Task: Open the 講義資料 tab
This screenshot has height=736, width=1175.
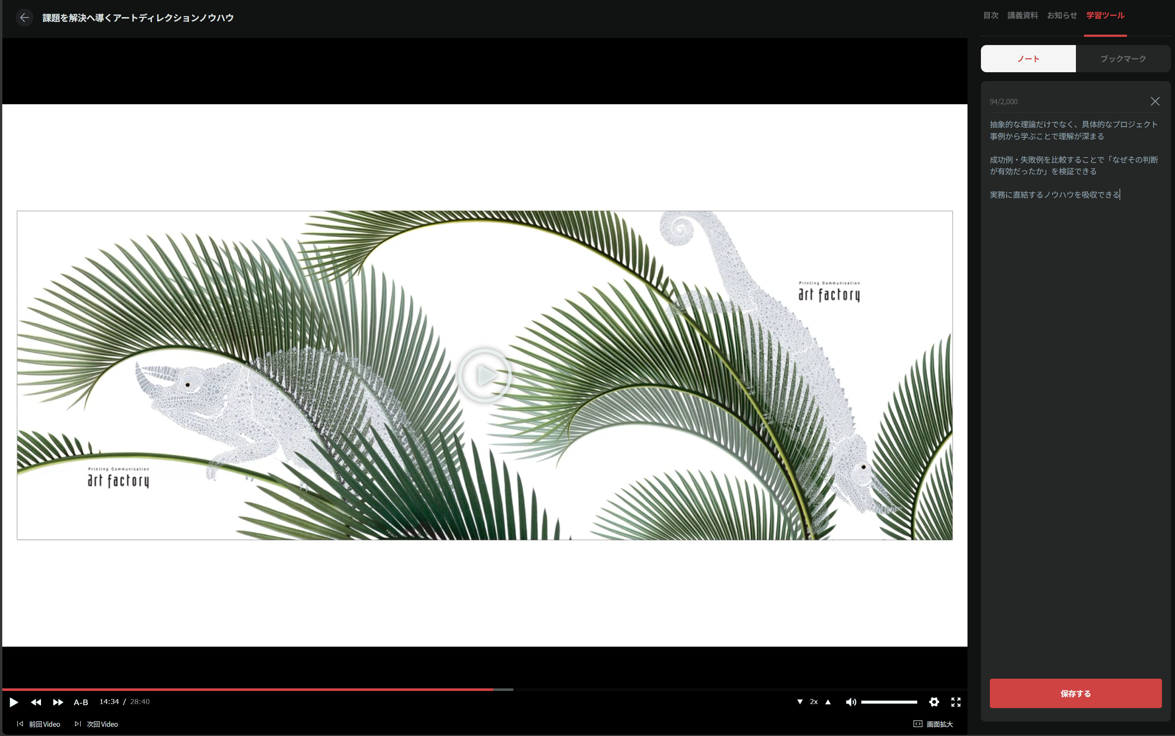Action: [x=1023, y=16]
